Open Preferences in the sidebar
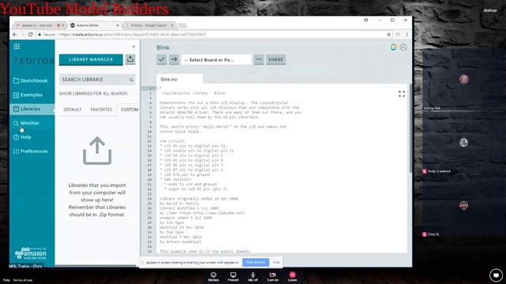This screenshot has width=506, height=284. [30, 151]
